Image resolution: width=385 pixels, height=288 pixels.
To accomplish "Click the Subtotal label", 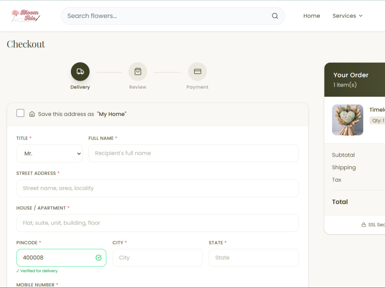I will [x=343, y=155].
